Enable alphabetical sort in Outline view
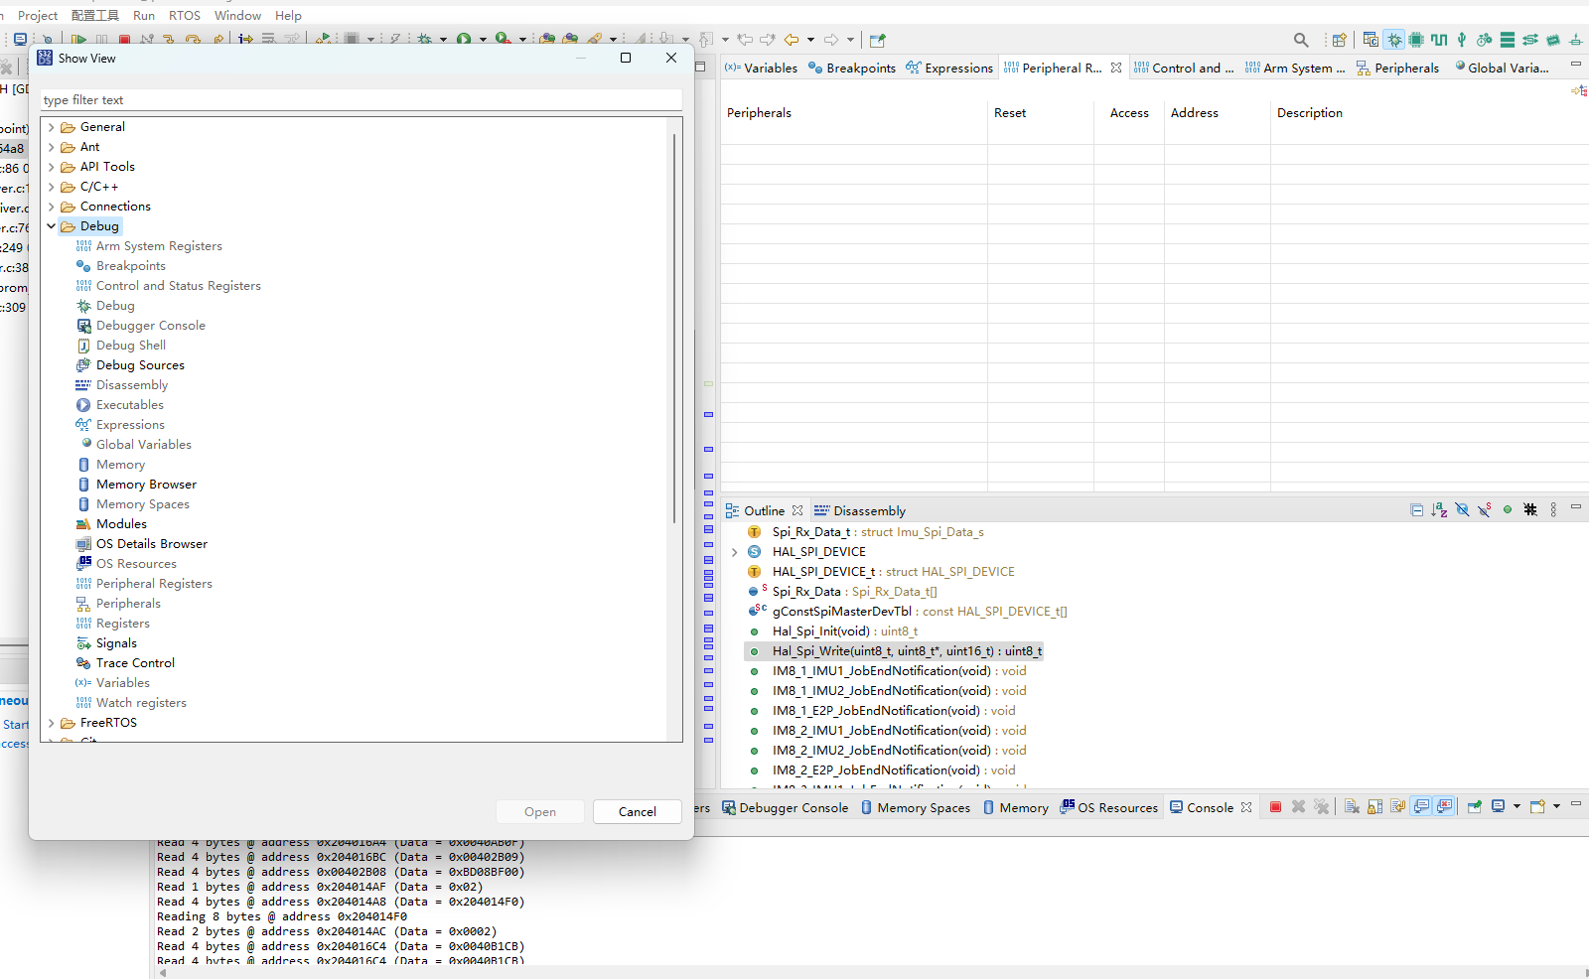This screenshot has height=979, width=1589. click(x=1439, y=509)
